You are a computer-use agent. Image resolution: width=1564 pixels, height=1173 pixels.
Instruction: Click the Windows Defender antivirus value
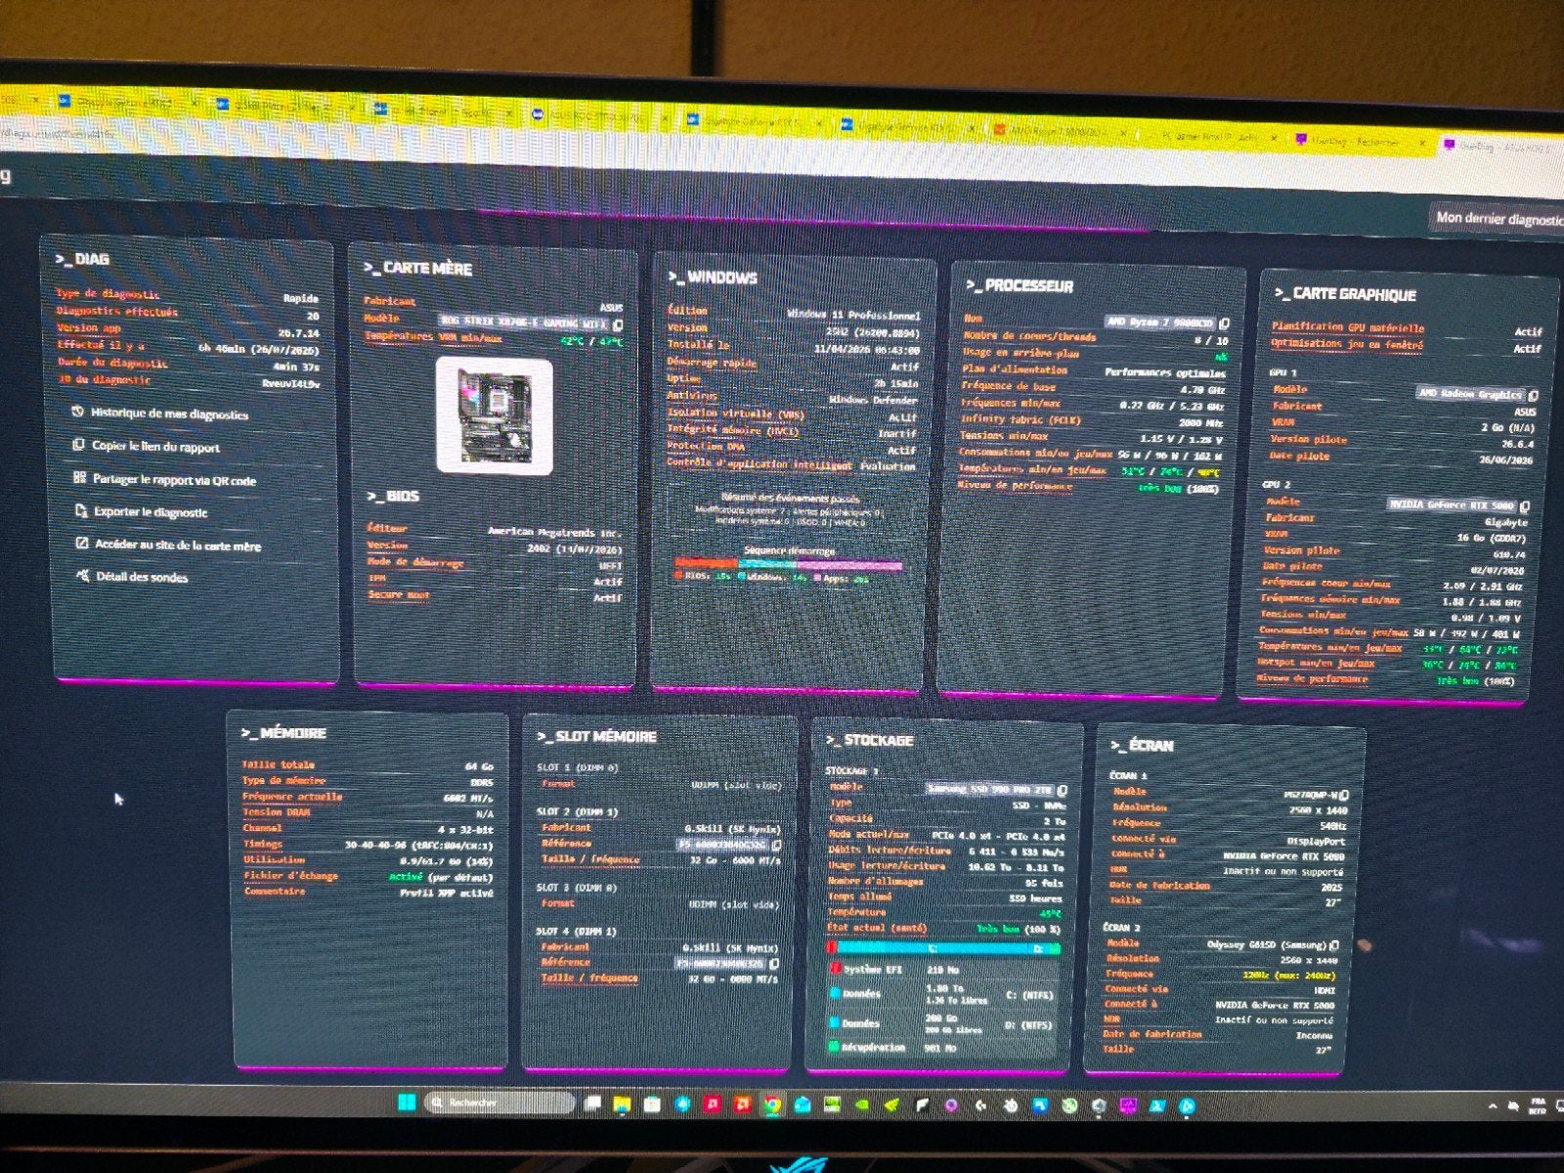(873, 400)
